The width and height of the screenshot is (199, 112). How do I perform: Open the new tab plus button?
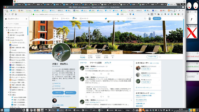(x=179, y=10)
